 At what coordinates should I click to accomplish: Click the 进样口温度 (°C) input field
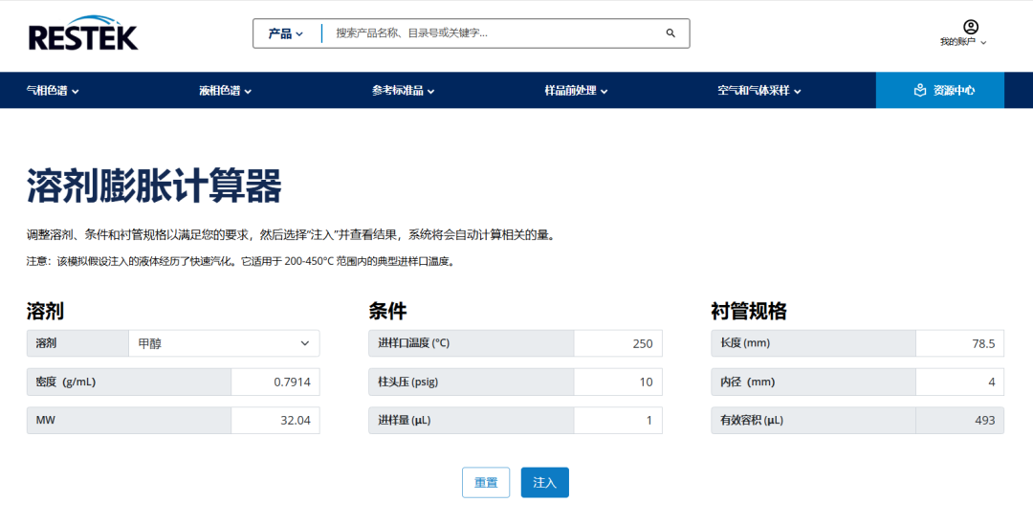tap(618, 343)
